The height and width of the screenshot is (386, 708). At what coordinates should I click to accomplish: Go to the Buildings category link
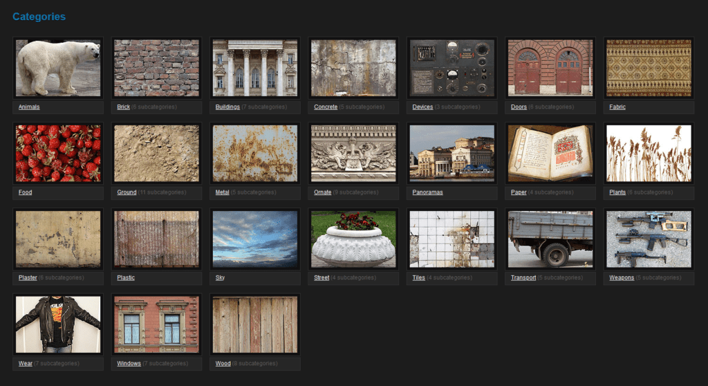[x=227, y=107]
